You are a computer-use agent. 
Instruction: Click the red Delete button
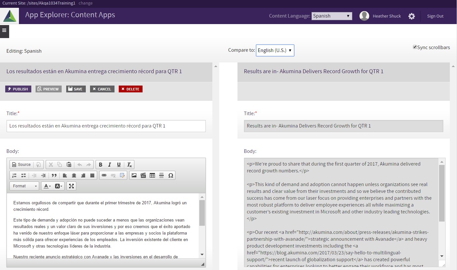[130, 89]
